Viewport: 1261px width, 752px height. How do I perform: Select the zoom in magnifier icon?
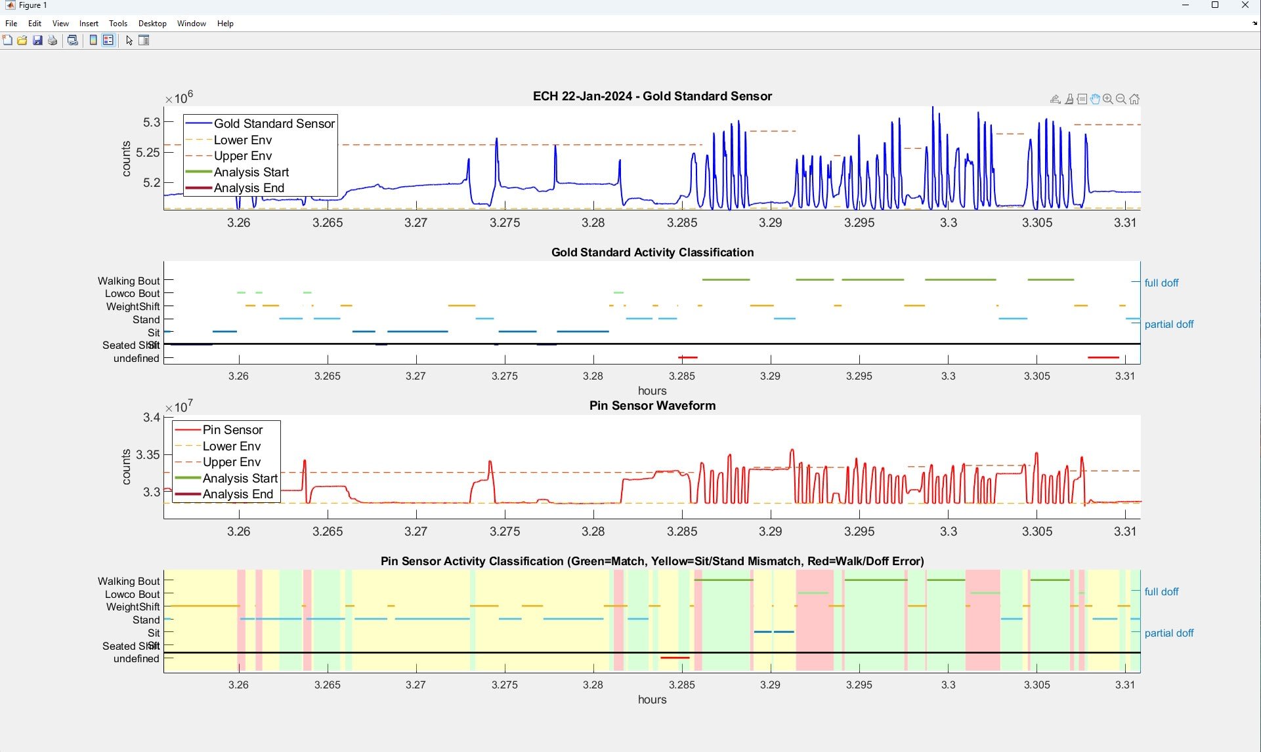coord(1108,99)
